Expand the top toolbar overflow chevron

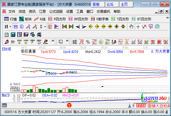point(168,18)
